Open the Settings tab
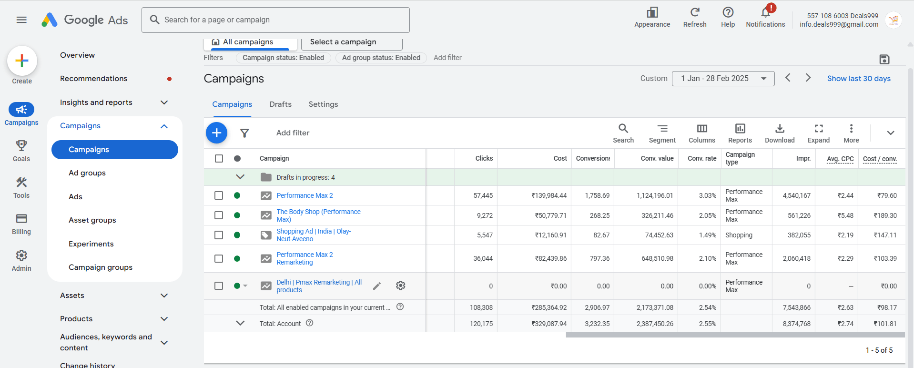The width and height of the screenshot is (914, 368). [323, 104]
